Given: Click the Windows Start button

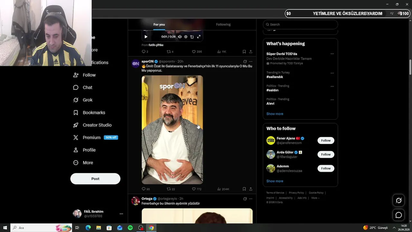Looking at the screenshot, I should (5, 228).
